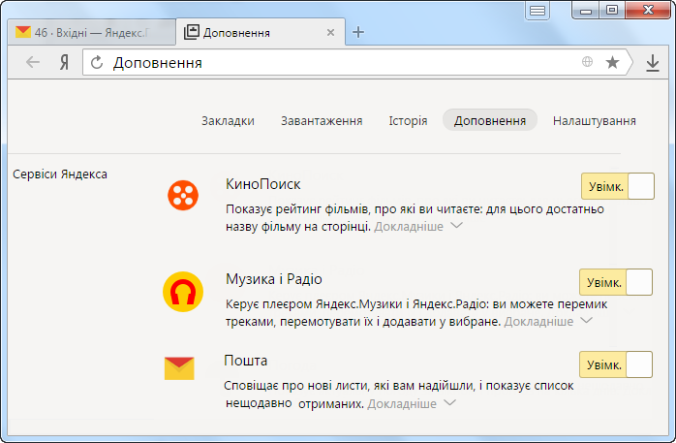Switch to the Закладки section
This screenshot has width=676, height=443.
(x=228, y=121)
